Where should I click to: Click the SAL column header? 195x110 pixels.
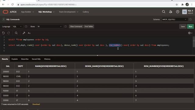click(8, 66)
